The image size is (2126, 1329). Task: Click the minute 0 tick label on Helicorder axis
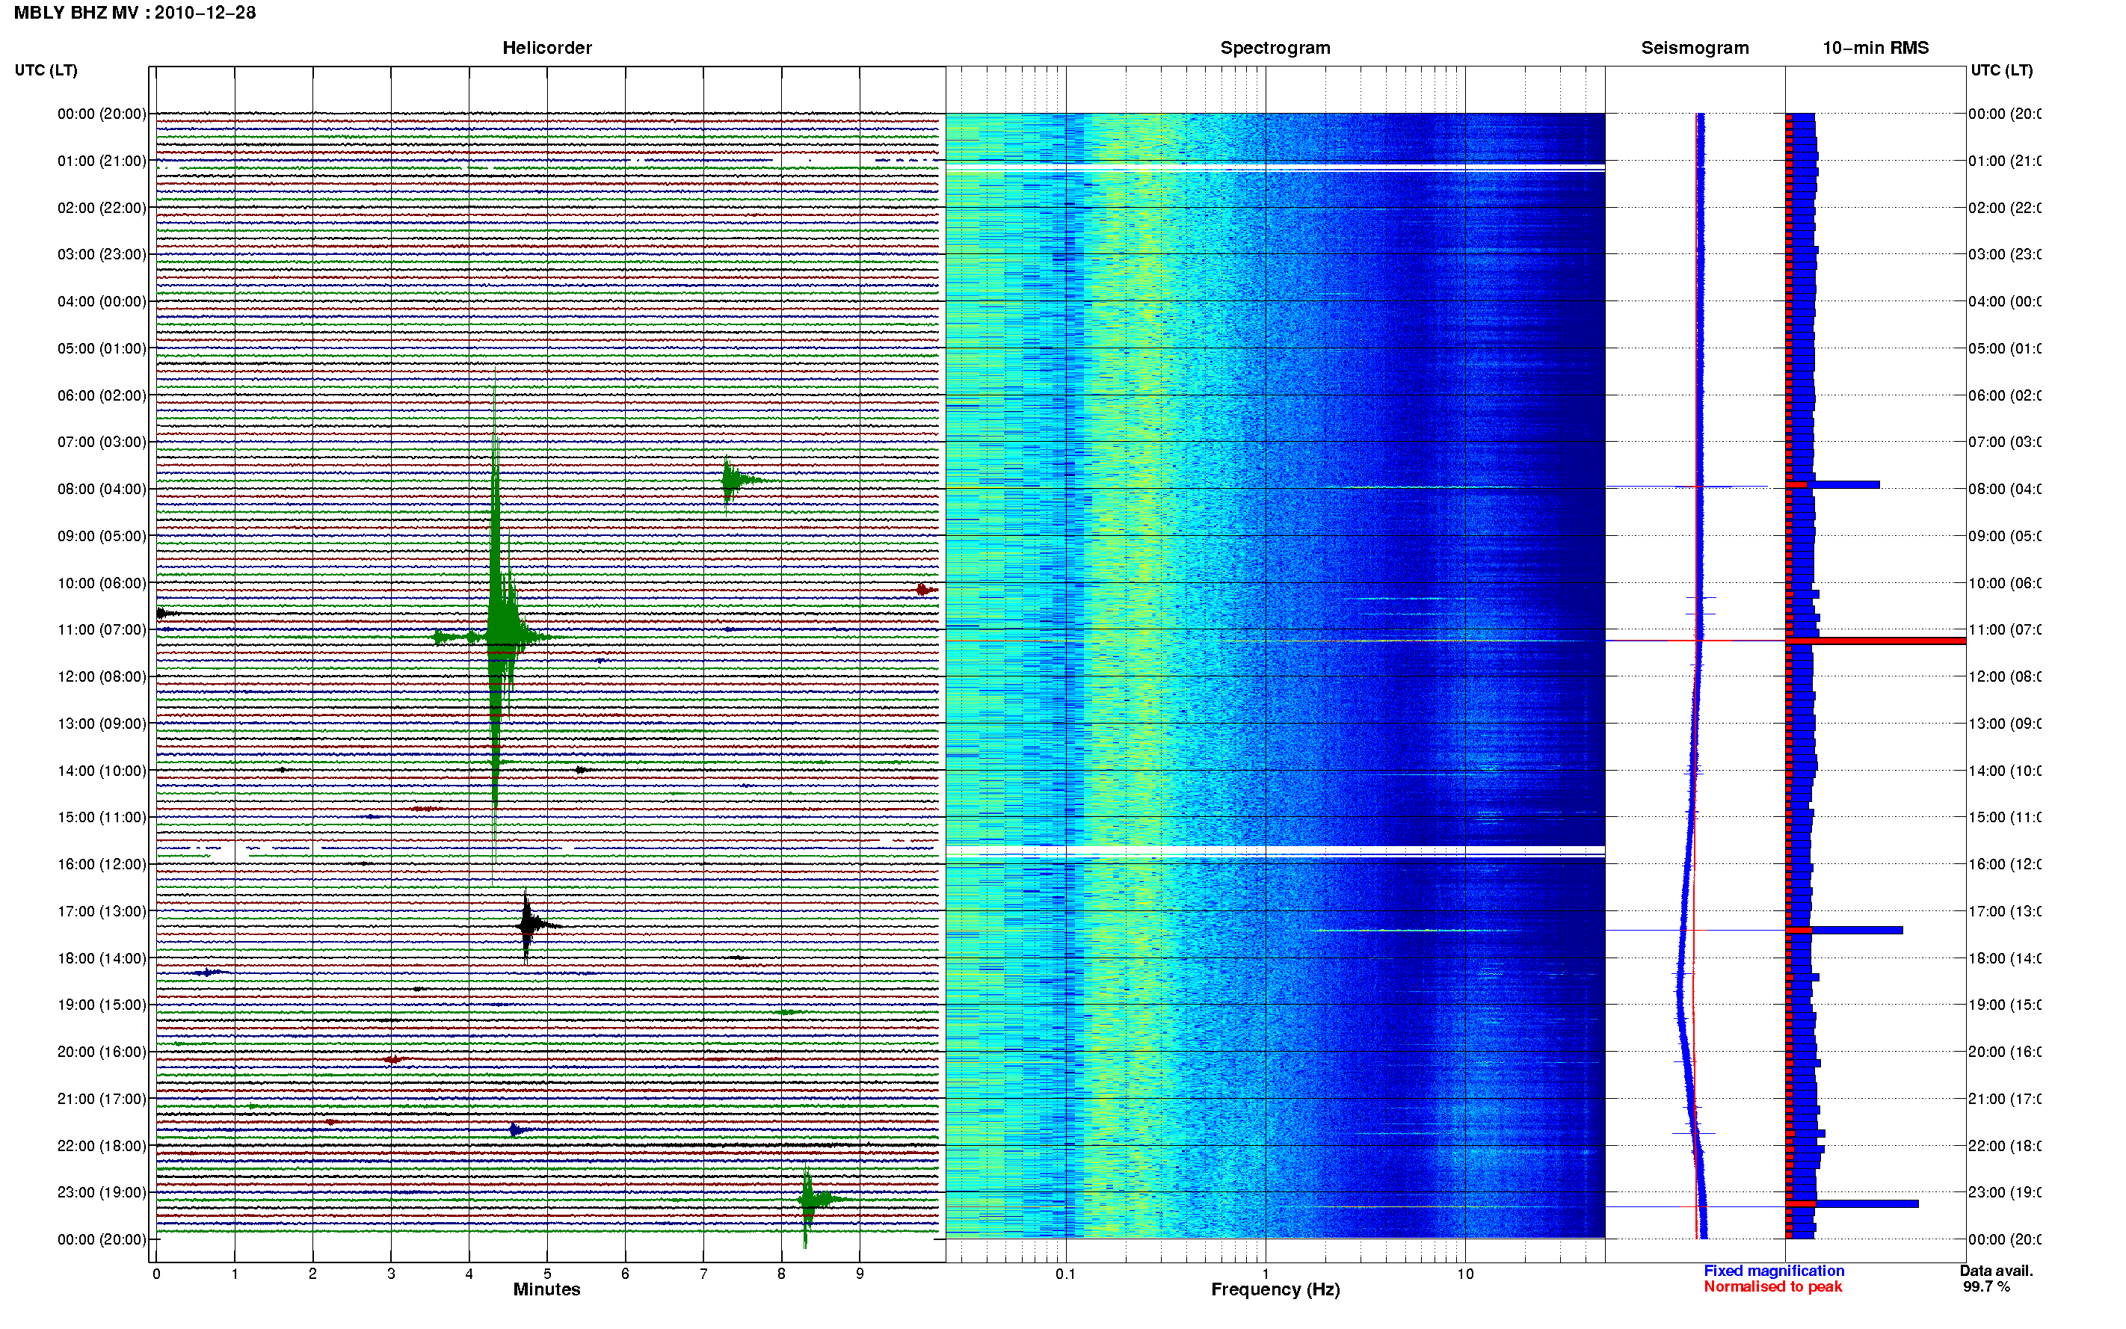point(156,1274)
